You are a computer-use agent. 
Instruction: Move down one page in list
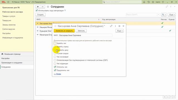pyautogui.click(x=171, y=97)
